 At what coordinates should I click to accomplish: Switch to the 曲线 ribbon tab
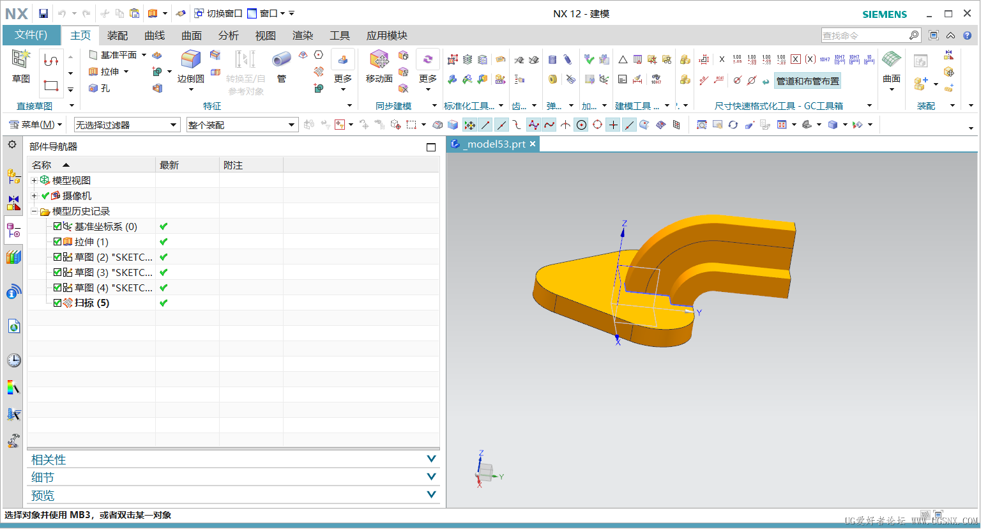click(x=155, y=35)
